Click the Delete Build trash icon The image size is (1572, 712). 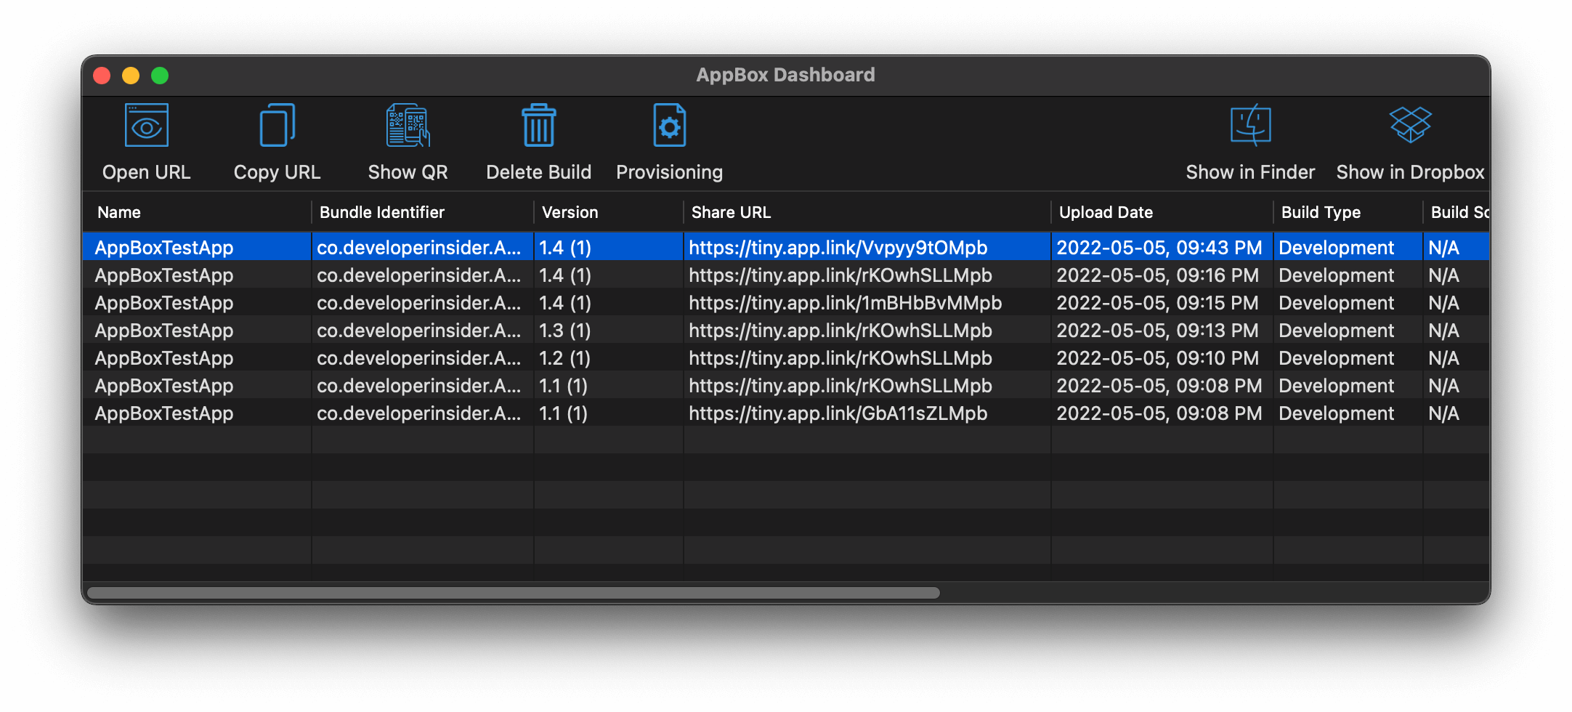[x=538, y=126]
